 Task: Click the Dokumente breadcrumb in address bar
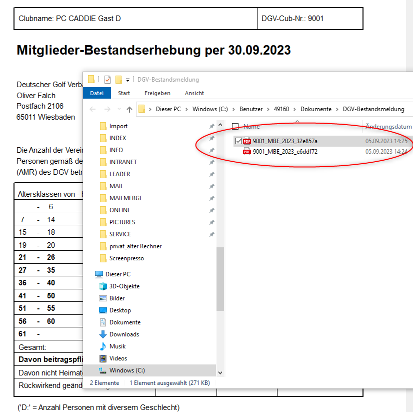pyautogui.click(x=315, y=109)
